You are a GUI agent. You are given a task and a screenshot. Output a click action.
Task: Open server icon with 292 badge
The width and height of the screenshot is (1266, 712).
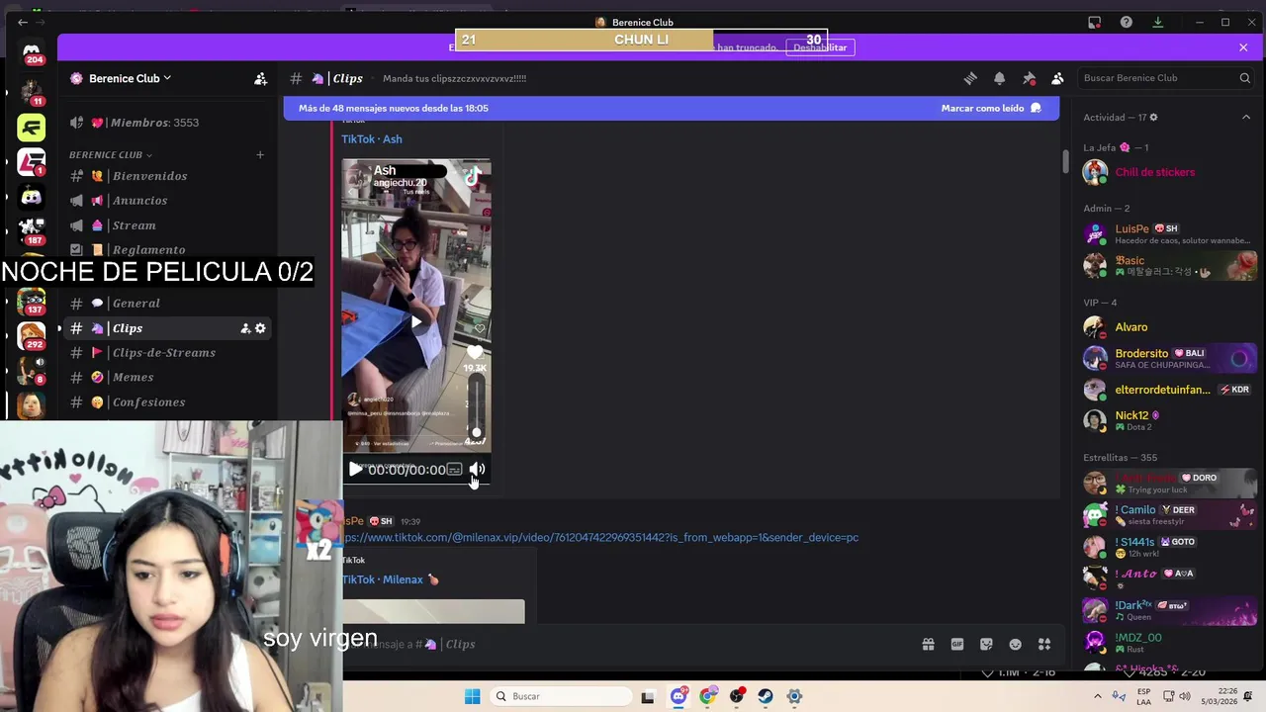32,335
